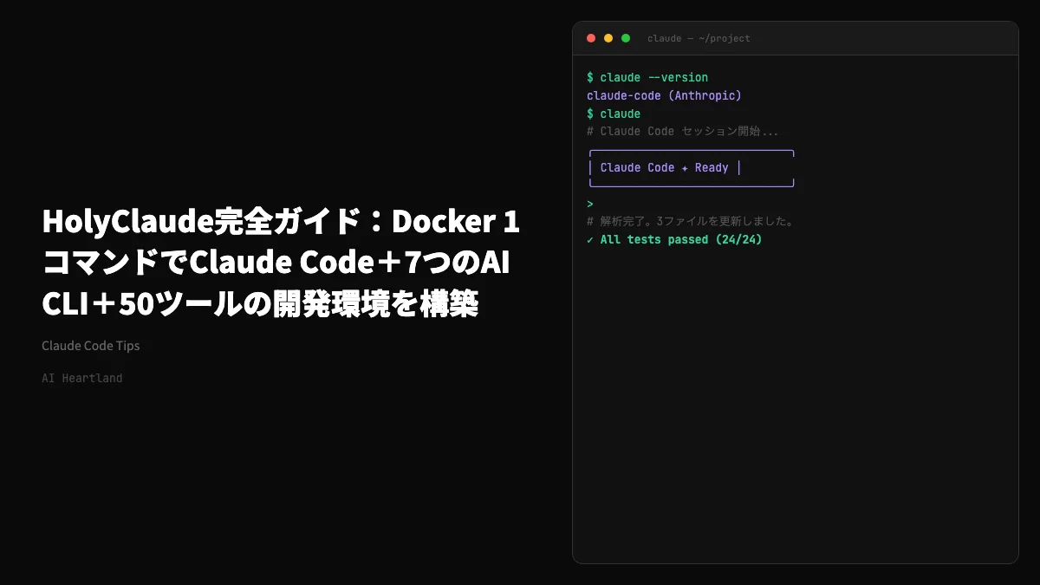The height and width of the screenshot is (585, 1040).
Task: Click the 'Claude Code ✦ Ready' box
Action: pos(692,168)
